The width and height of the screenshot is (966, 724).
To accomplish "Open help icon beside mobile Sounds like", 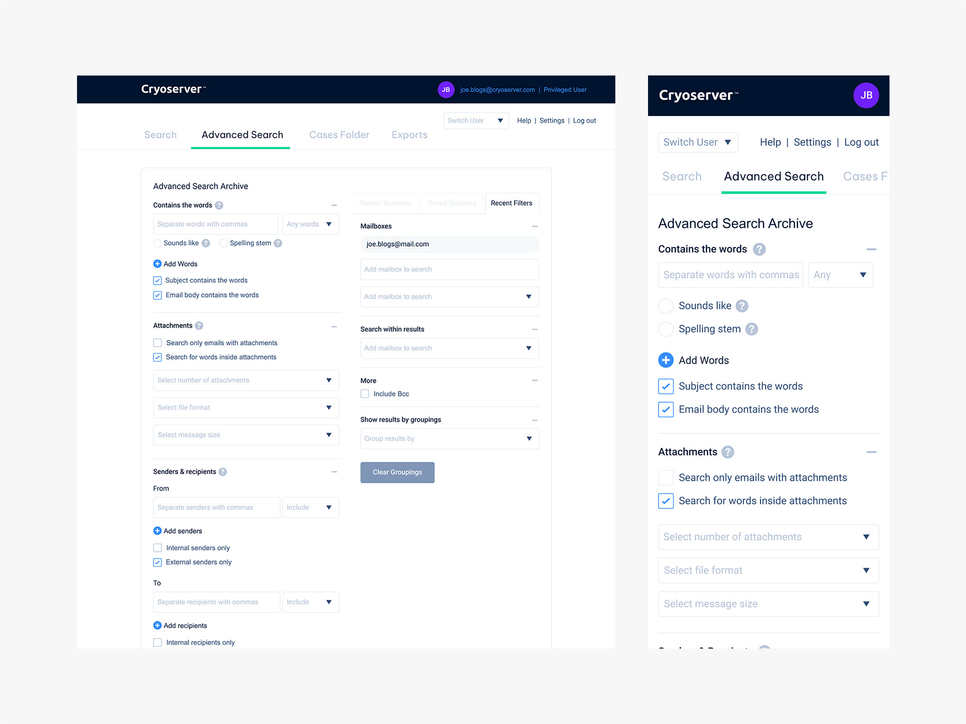I will pos(742,306).
